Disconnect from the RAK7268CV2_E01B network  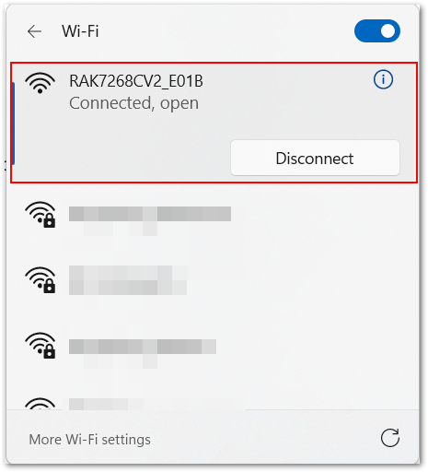(x=315, y=158)
